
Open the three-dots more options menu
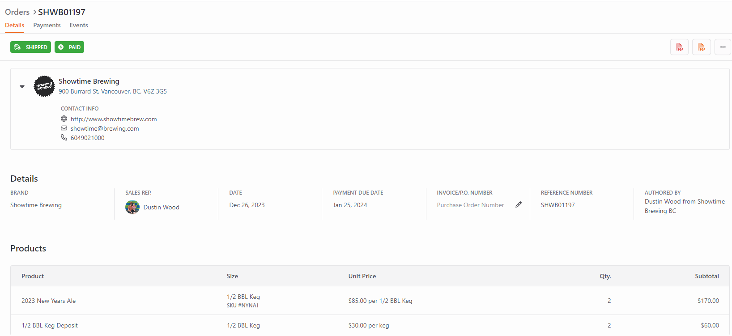pos(723,47)
